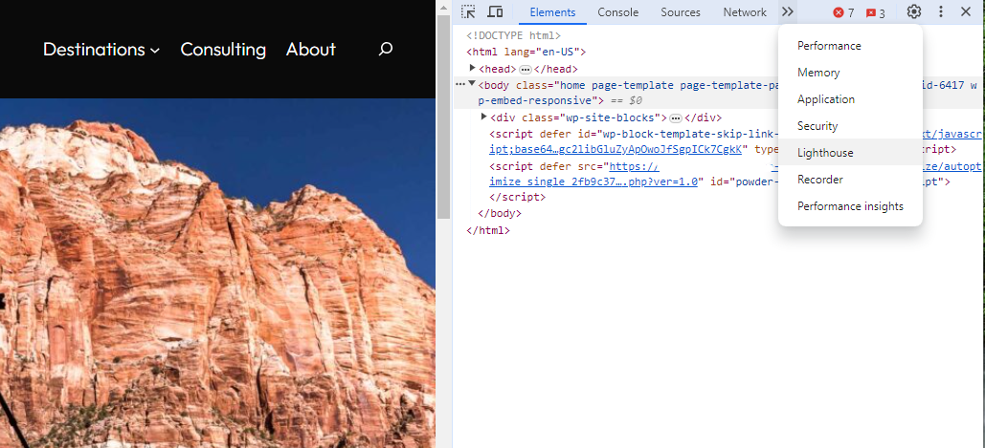985x448 pixels.
Task: Select Performance from the overflow menu
Action: 850,46
